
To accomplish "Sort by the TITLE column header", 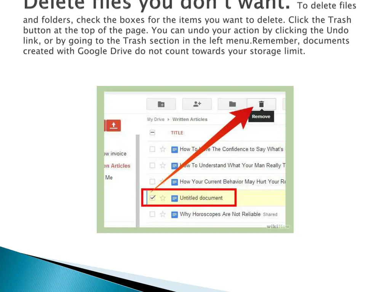I will click(177, 133).
